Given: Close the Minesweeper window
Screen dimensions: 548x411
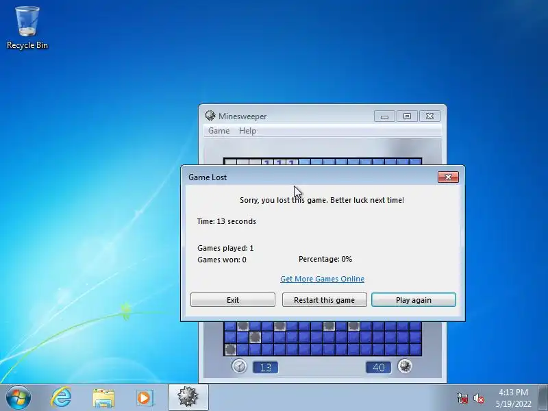Looking at the screenshot, I should [x=429, y=116].
